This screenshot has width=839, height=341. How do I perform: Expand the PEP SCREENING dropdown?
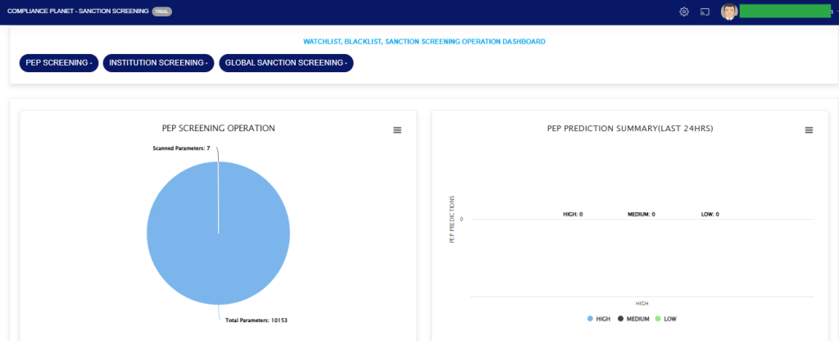(x=58, y=63)
